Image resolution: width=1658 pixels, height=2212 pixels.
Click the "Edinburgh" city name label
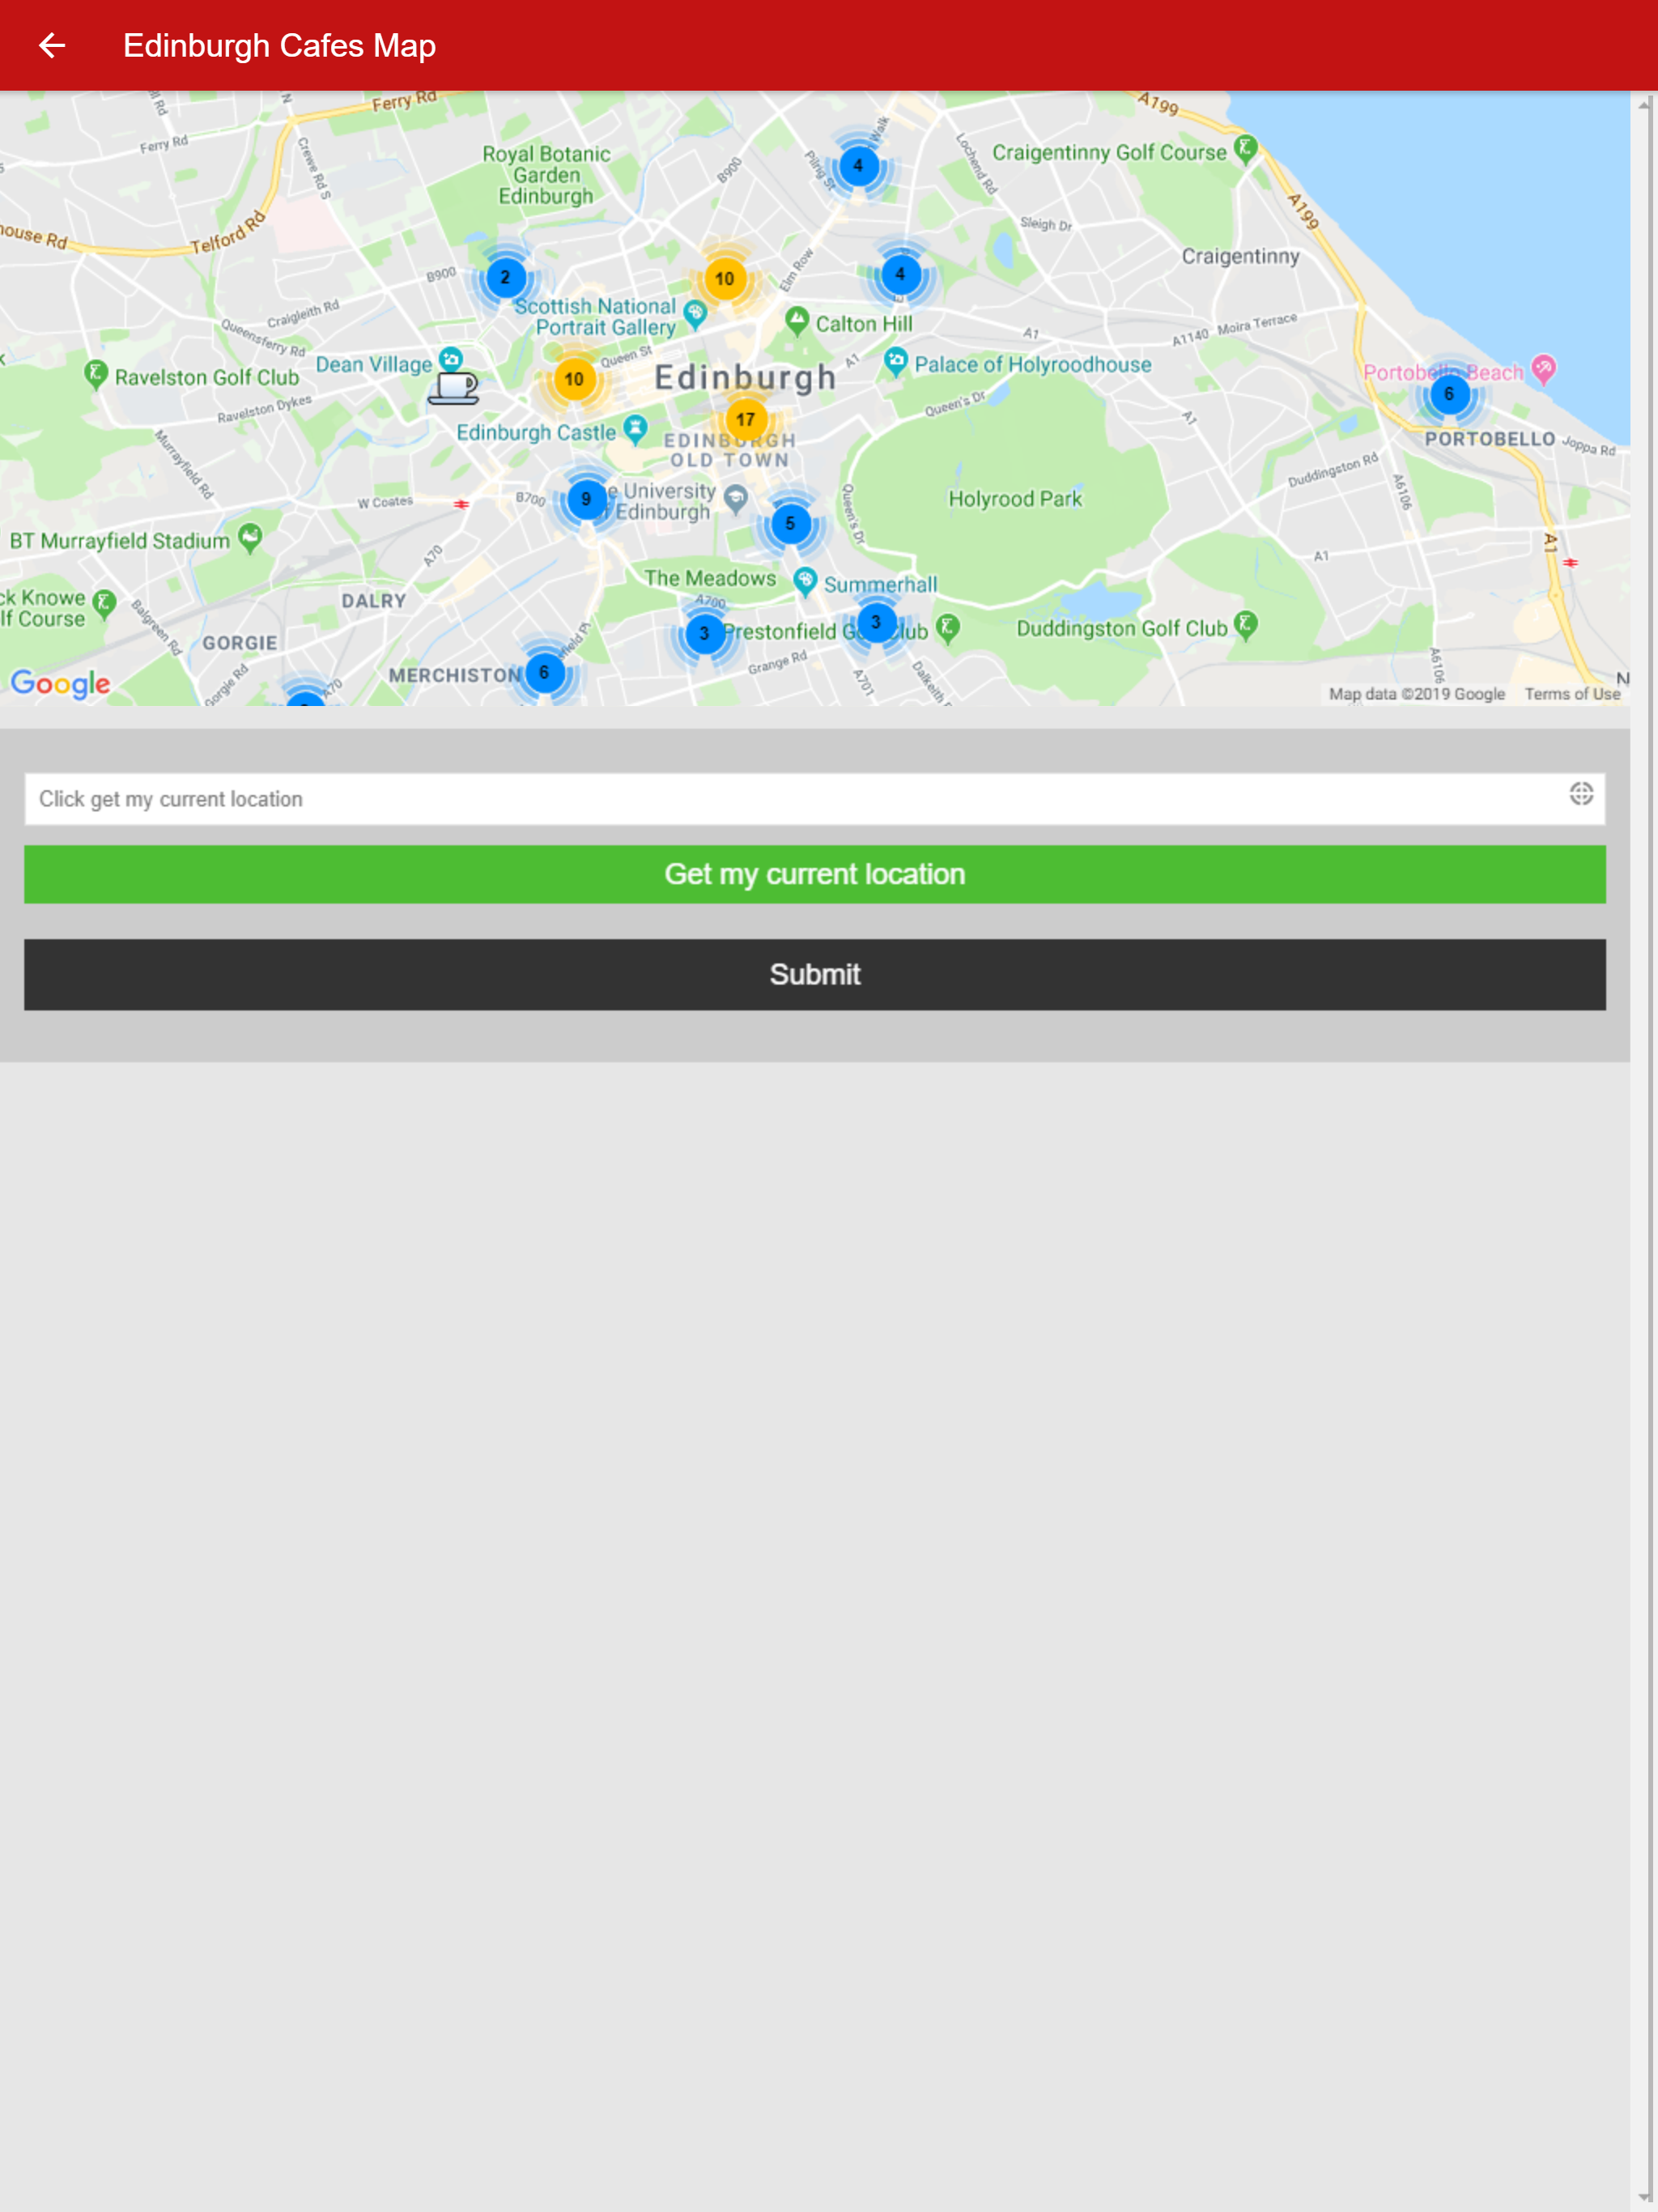tap(745, 377)
